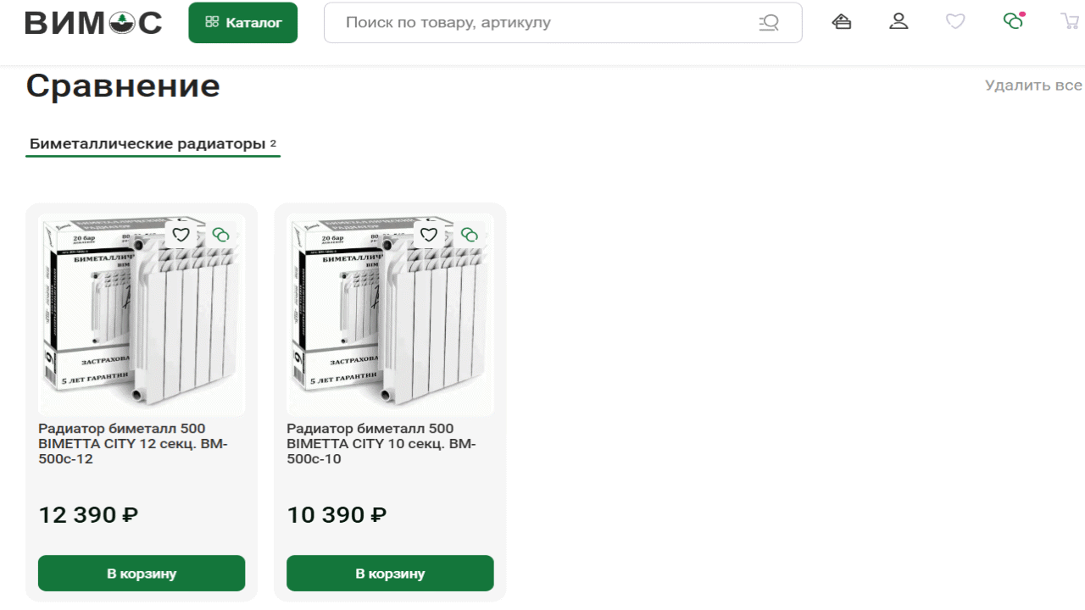Open the shopping cart icon
The height and width of the screenshot is (610, 1085).
1069,22
